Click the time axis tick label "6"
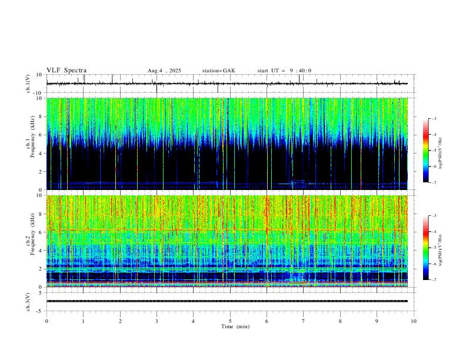This screenshot has height=360, width=466. click(267, 321)
